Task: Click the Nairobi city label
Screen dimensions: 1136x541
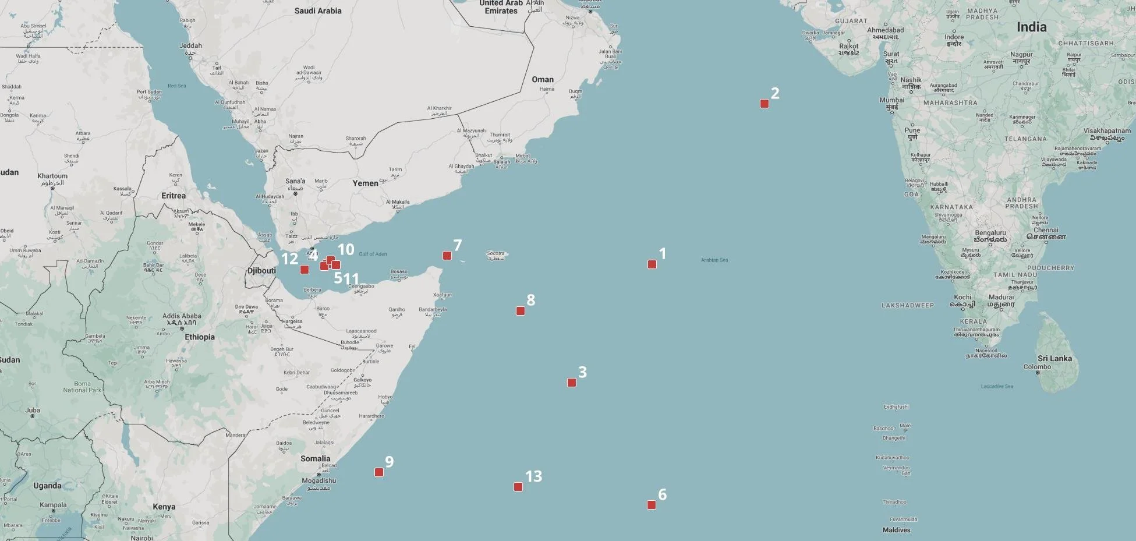Action: tap(142, 538)
